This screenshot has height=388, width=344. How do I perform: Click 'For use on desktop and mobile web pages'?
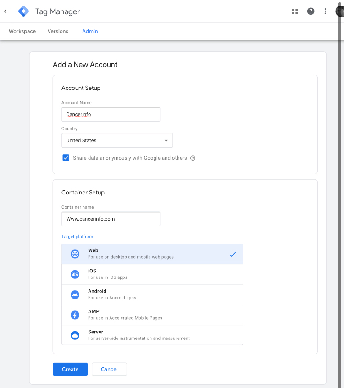(x=131, y=257)
